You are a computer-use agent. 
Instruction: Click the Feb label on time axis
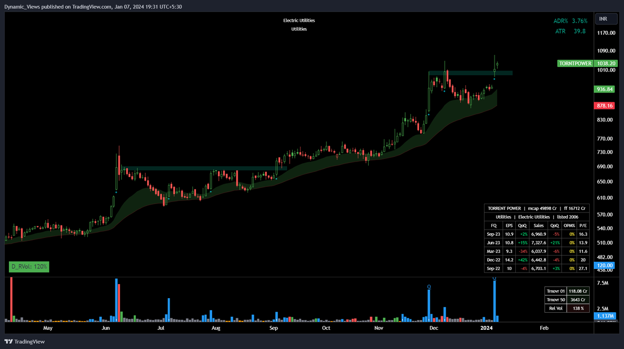click(x=544, y=328)
